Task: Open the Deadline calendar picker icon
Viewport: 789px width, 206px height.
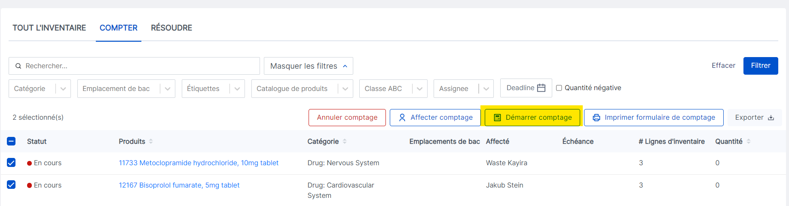Action: (541, 88)
